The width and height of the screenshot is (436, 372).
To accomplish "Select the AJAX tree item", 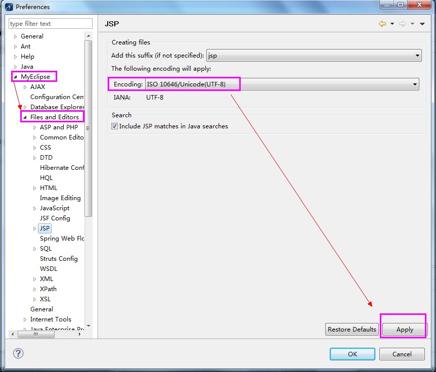I will (37, 86).
